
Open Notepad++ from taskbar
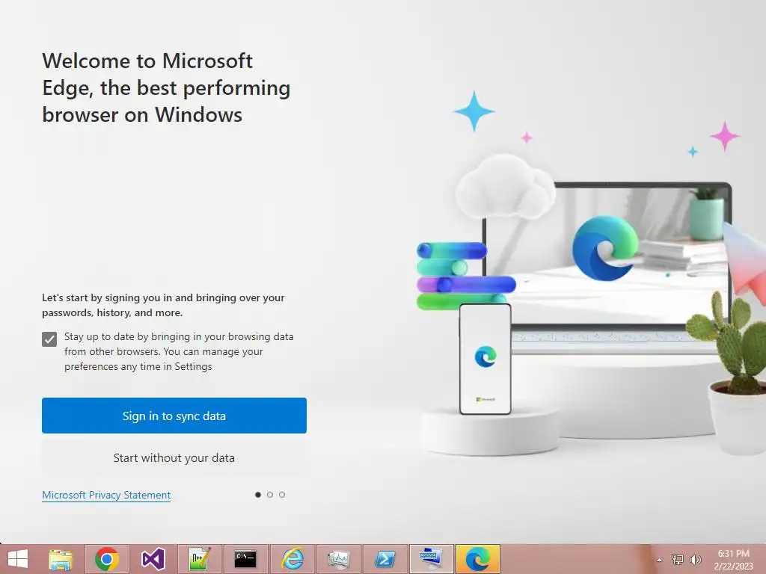pos(199,559)
